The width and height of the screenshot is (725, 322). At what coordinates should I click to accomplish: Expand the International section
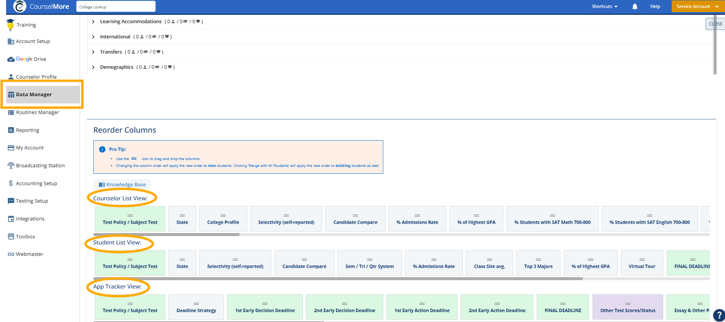[93, 37]
